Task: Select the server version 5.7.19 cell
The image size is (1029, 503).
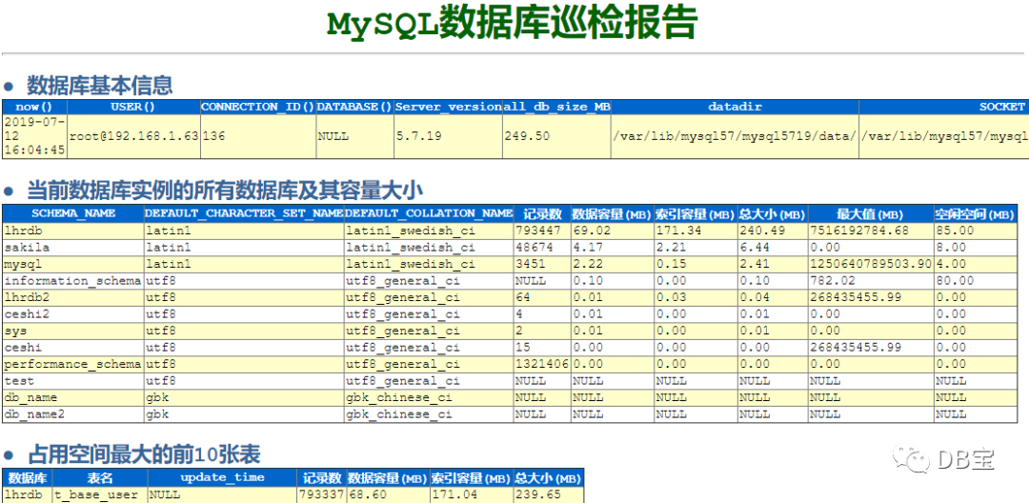Action: pyautogui.click(x=448, y=136)
